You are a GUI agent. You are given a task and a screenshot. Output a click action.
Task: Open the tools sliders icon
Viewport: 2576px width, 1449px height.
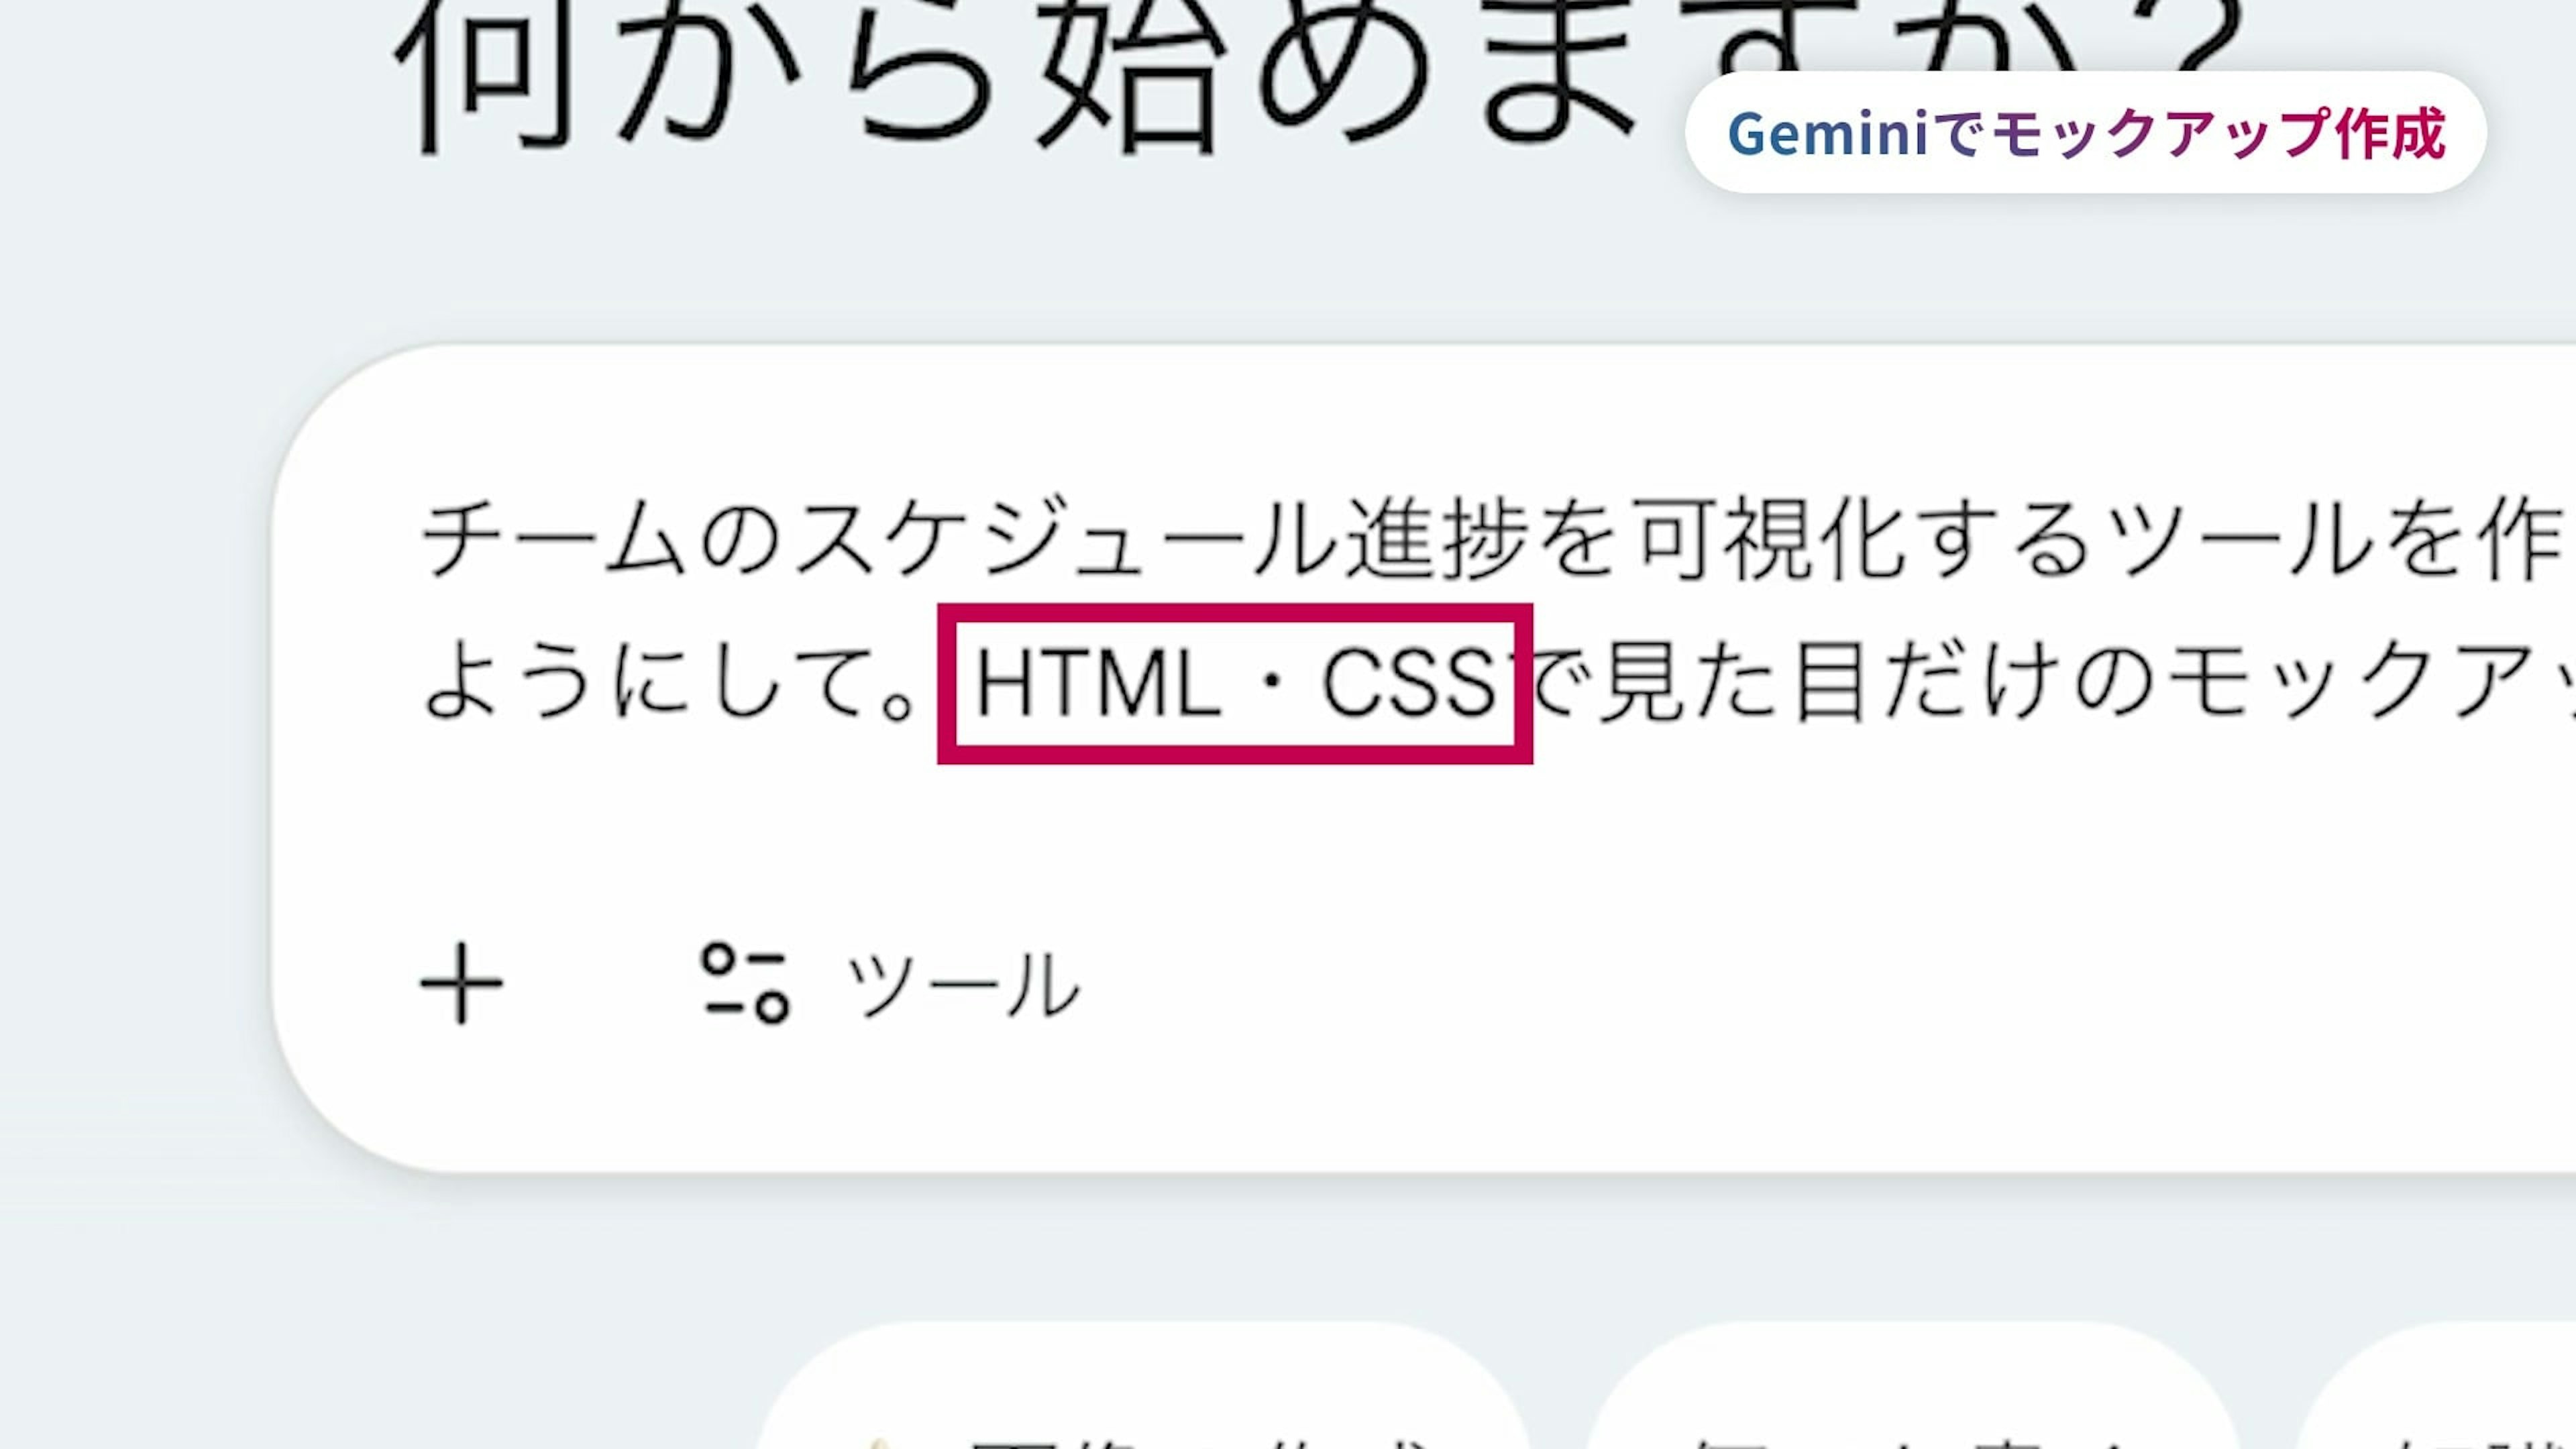745,984
